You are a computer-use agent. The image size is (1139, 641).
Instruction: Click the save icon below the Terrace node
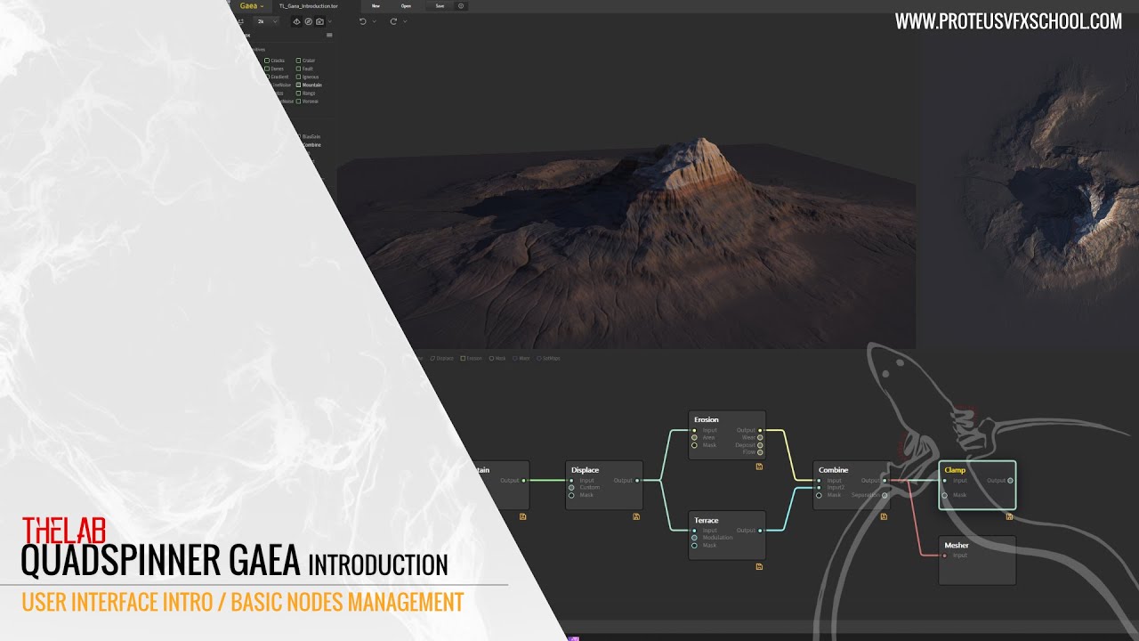[759, 566]
